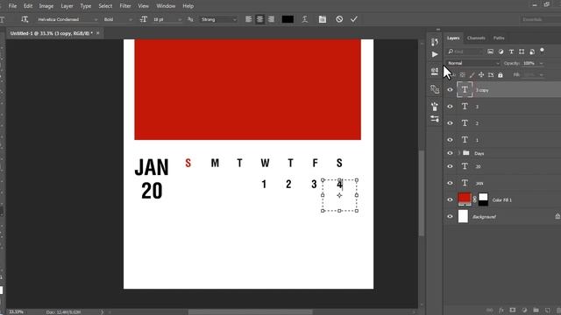Toggle text orientation icon in options bar

point(25,19)
